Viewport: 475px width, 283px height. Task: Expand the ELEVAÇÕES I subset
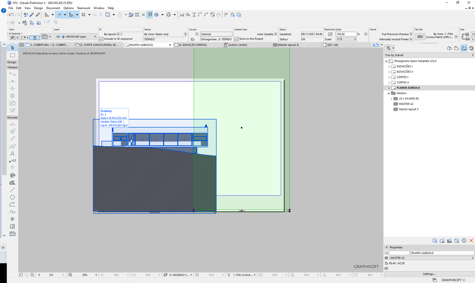[389, 66]
